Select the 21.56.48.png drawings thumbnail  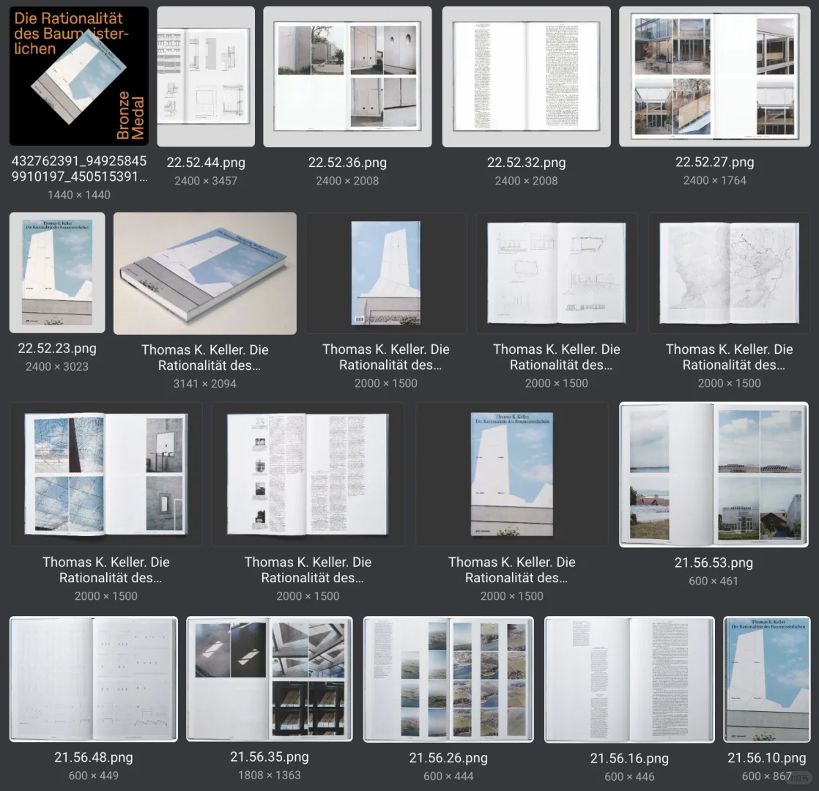pyautogui.click(x=94, y=679)
